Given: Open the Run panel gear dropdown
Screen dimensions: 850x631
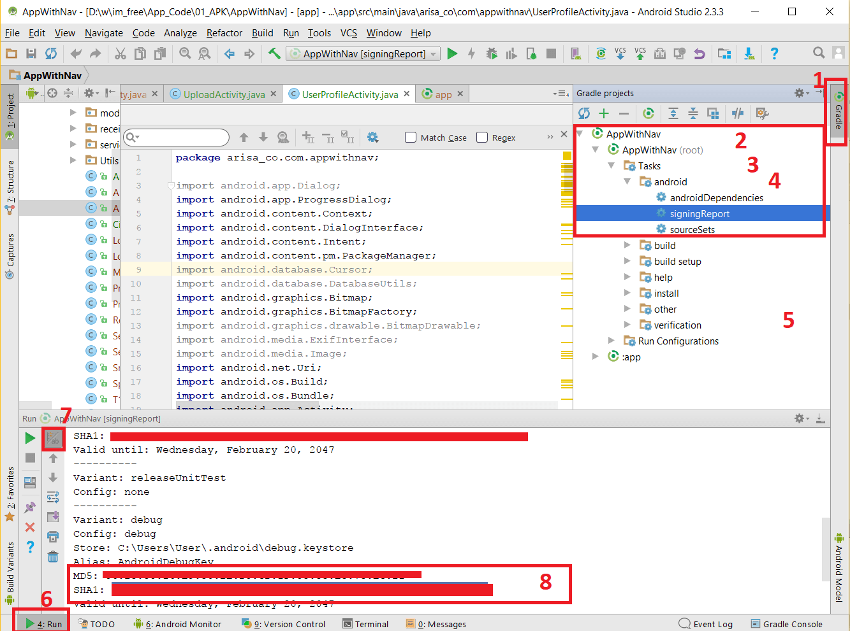Looking at the screenshot, I should [802, 418].
